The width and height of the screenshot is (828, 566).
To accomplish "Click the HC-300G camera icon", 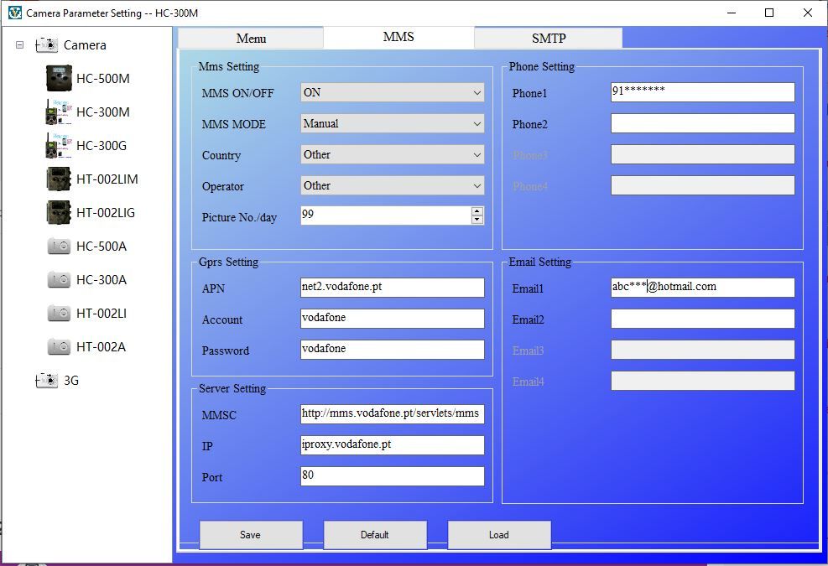I will click(x=59, y=146).
